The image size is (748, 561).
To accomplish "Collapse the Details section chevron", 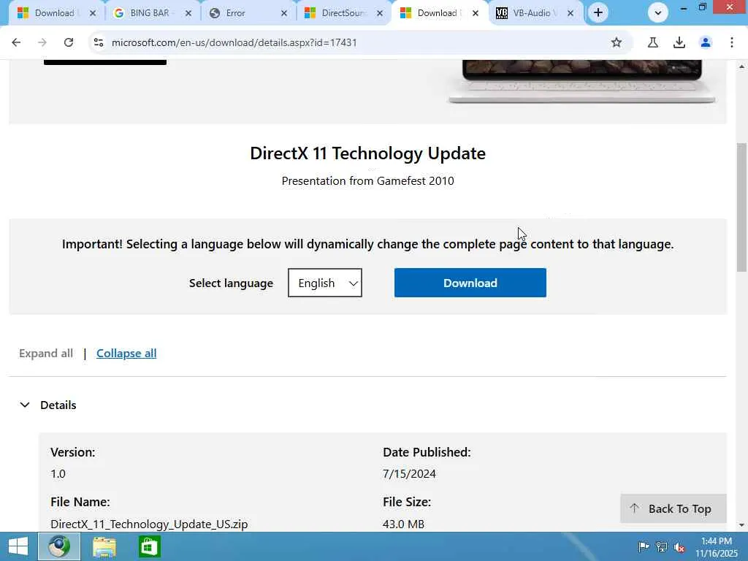I will pyautogui.click(x=25, y=405).
